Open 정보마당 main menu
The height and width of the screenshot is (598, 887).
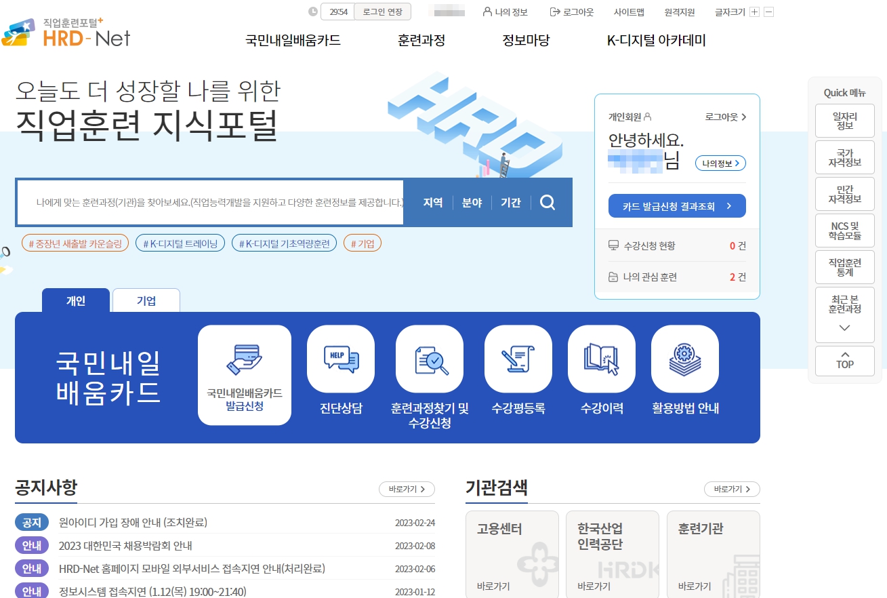point(526,40)
